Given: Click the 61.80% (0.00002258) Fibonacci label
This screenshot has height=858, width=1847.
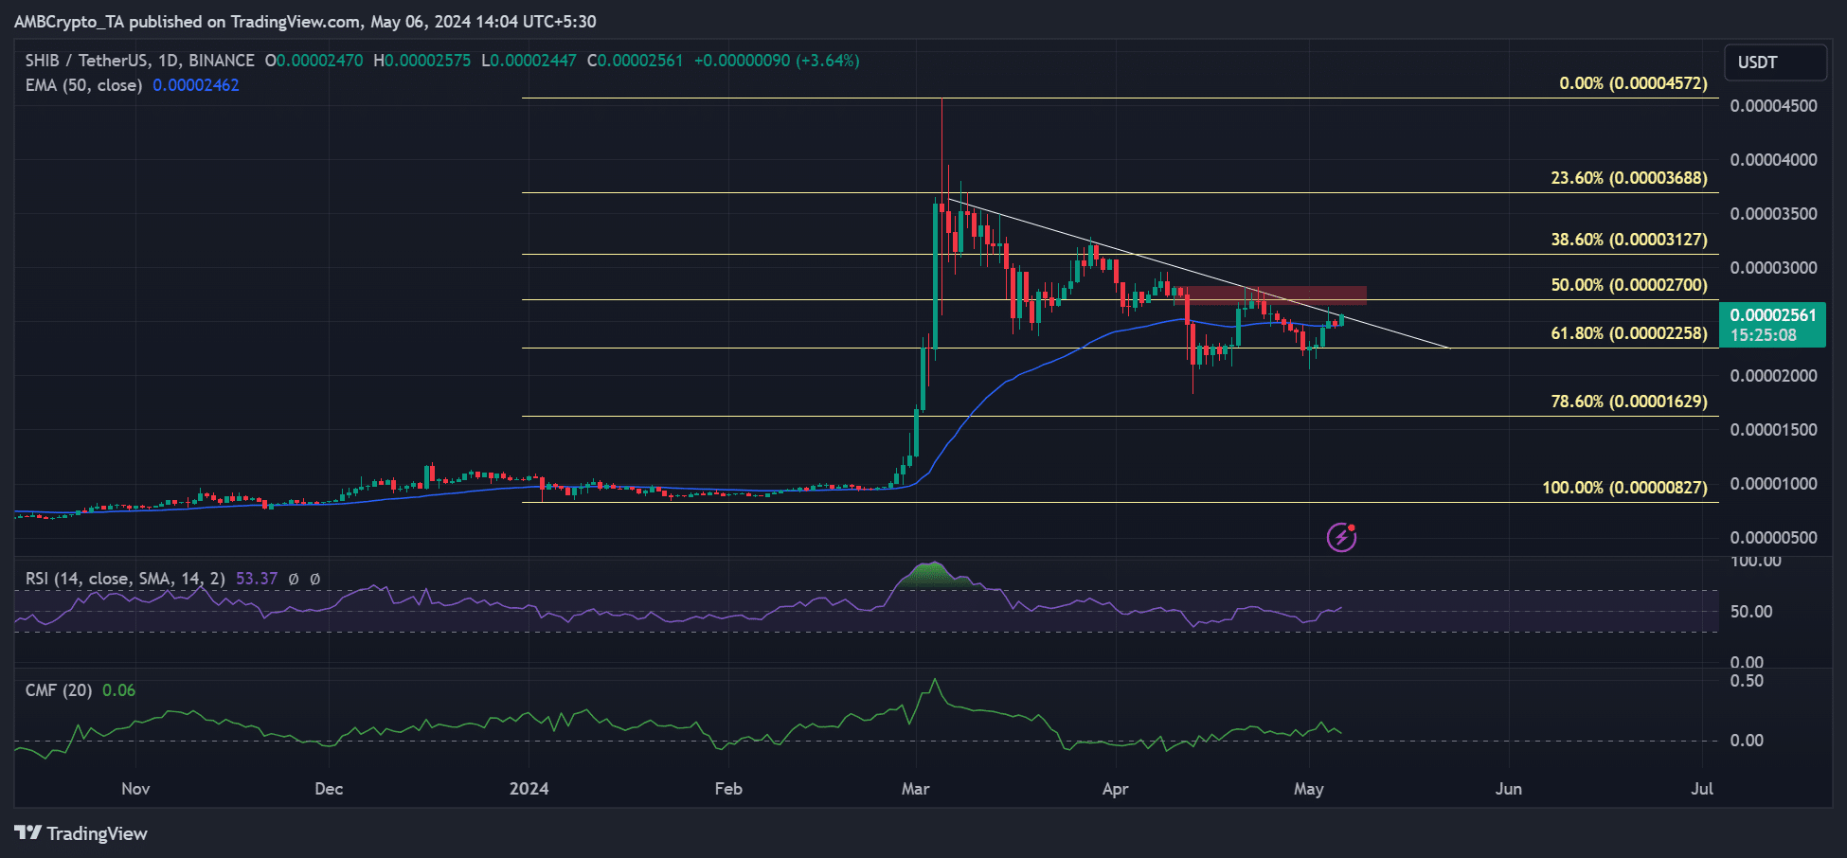Looking at the screenshot, I should (x=1629, y=333).
